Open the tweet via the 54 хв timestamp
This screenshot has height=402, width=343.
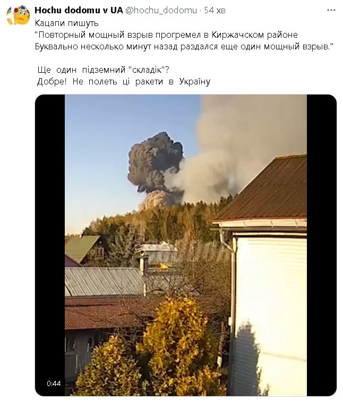[x=215, y=10]
